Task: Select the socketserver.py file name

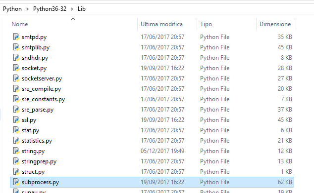Action: pyautogui.click(x=42, y=78)
